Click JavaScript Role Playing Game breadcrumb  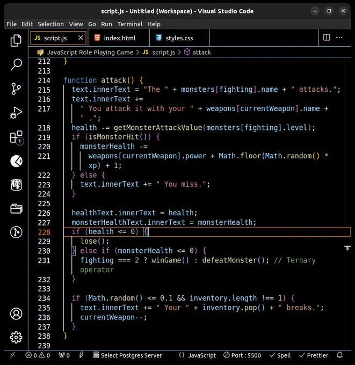click(x=90, y=52)
